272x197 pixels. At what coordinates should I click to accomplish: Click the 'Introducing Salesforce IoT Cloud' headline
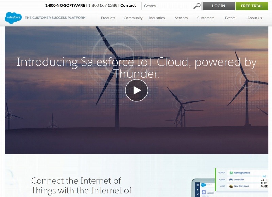pos(137,68)
